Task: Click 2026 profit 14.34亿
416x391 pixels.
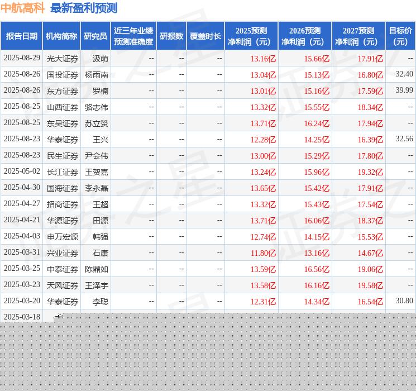Action: point(317,302)
